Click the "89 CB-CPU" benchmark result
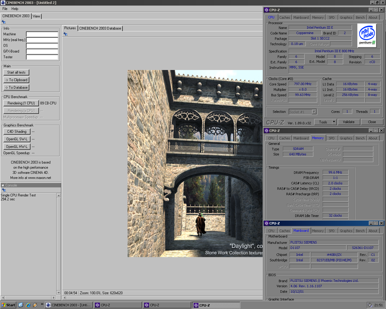 [x=48, y=103]
